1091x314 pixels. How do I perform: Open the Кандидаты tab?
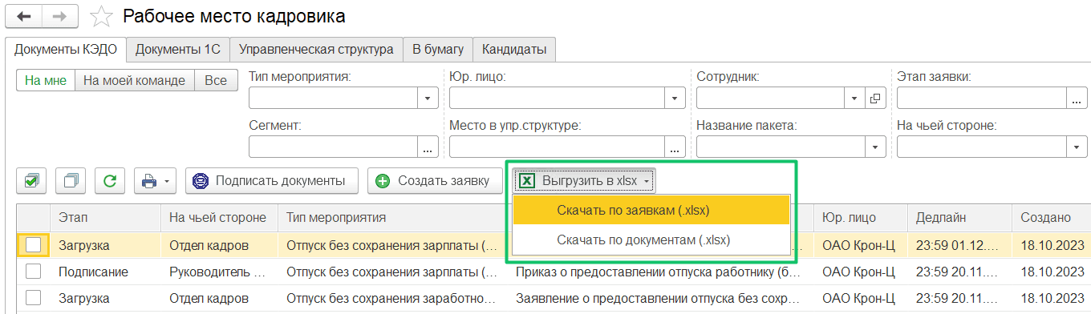coord(514,49)
